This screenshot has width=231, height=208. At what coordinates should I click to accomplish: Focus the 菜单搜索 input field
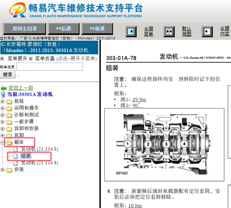[x=49, y=67]
